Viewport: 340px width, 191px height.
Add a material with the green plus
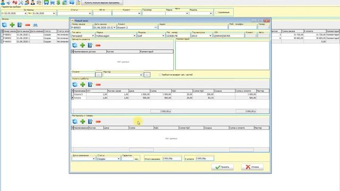(82, 121)
